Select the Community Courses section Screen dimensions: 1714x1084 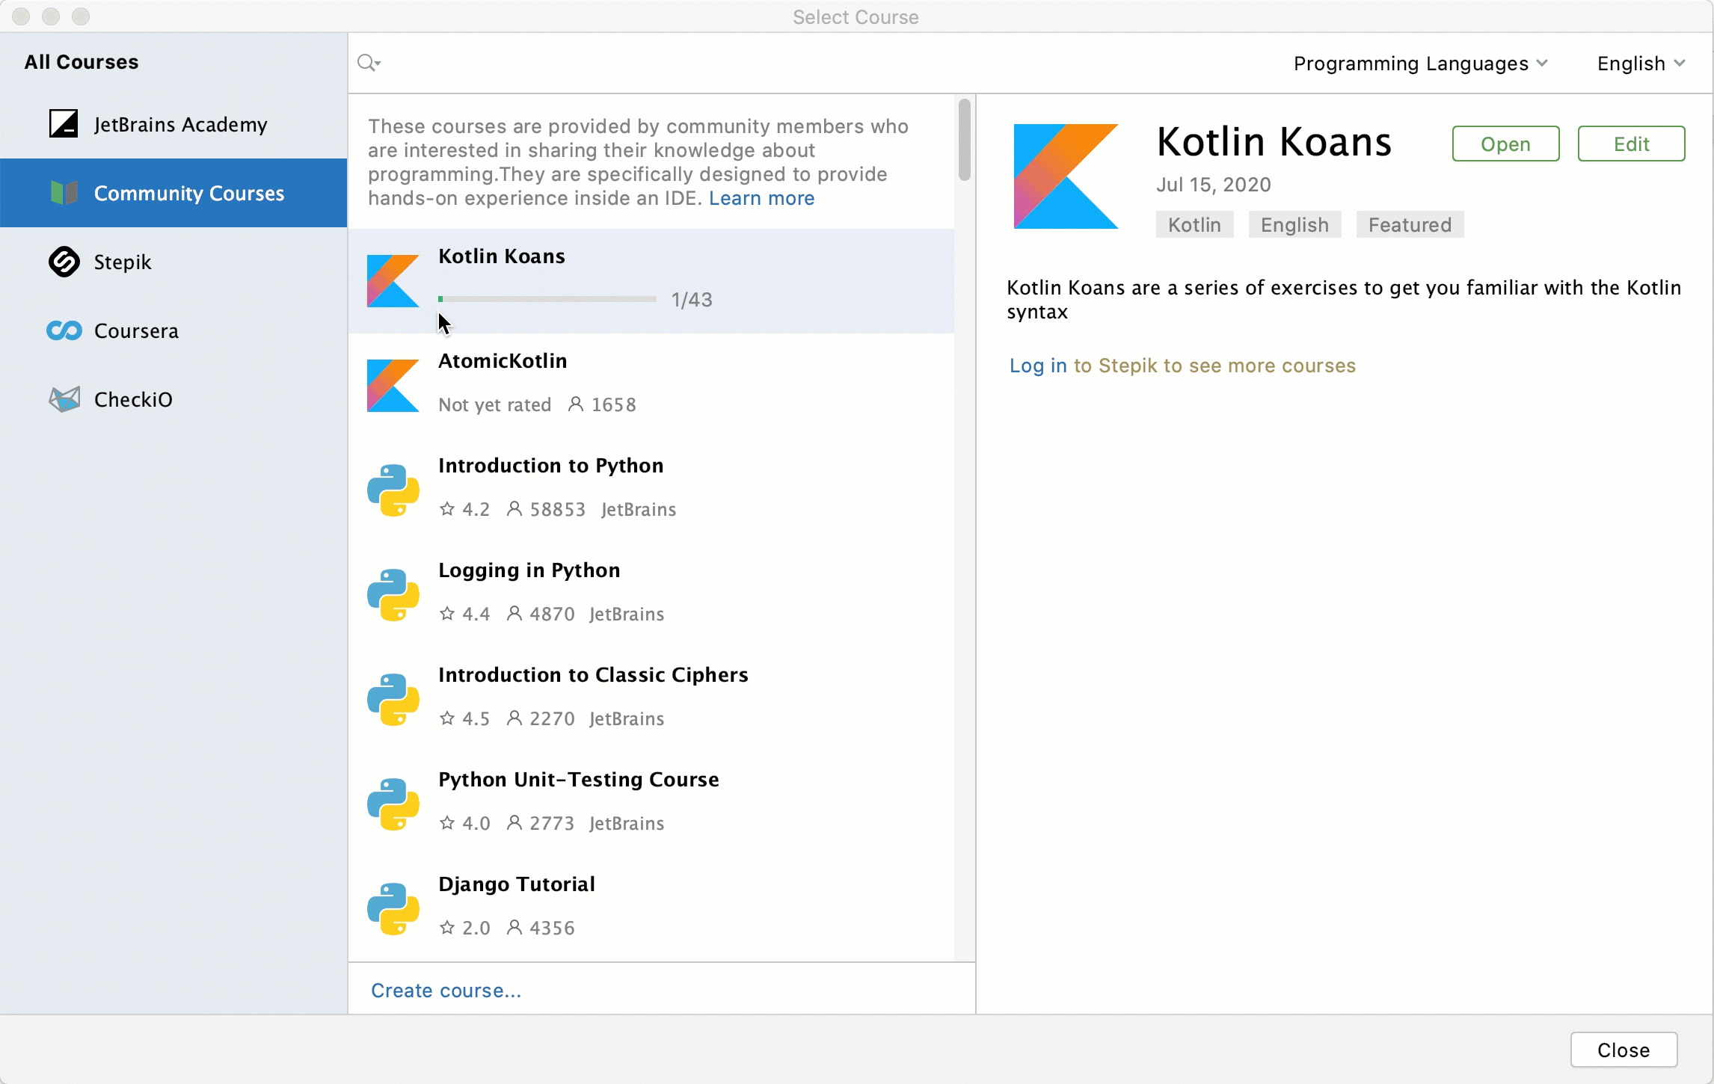[x=173, y=193]
